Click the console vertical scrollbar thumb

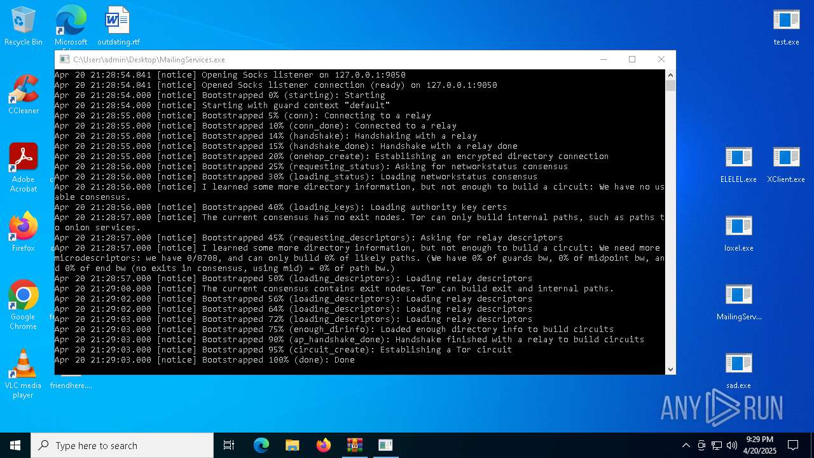[x=670, y=85]
